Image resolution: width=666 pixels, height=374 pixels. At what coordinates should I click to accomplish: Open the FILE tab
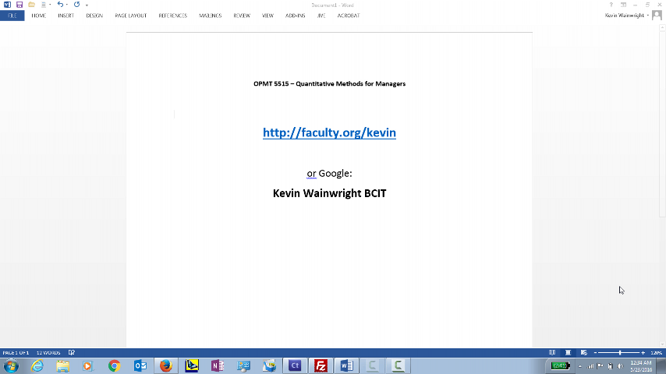12,16
